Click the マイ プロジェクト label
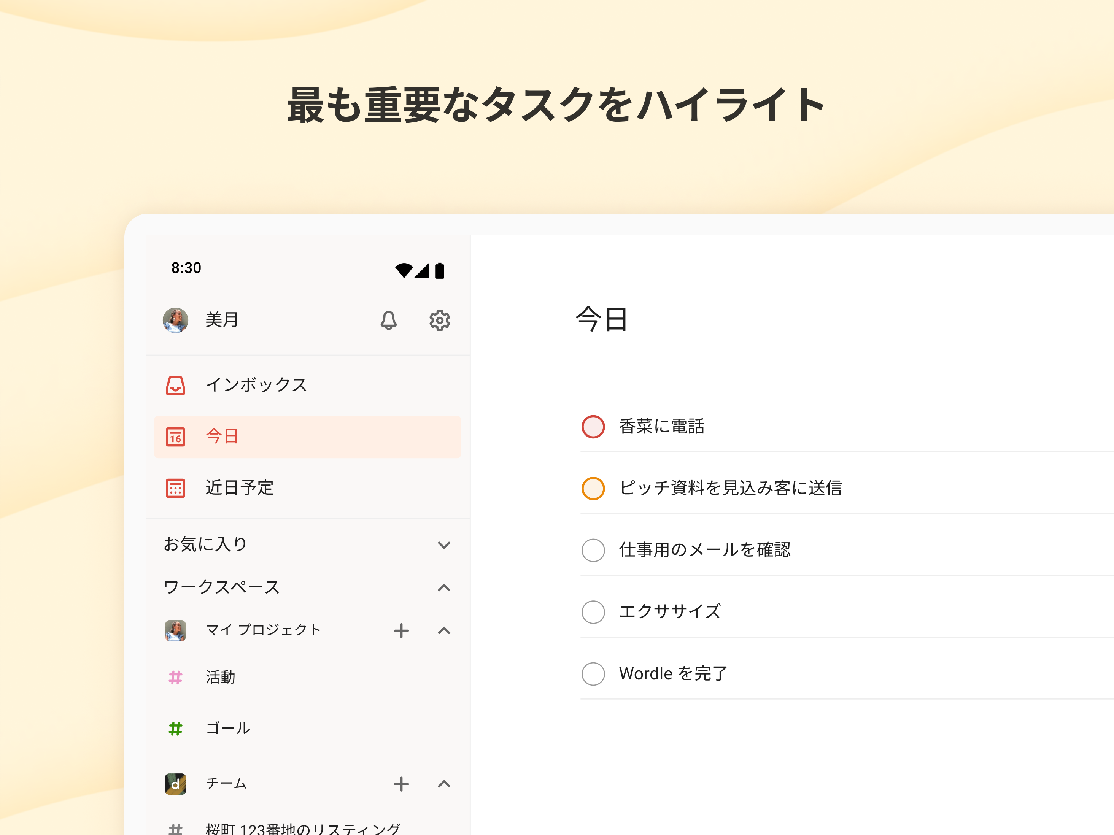The width and height of the screenshot is (1114, 835). (263, 630)
